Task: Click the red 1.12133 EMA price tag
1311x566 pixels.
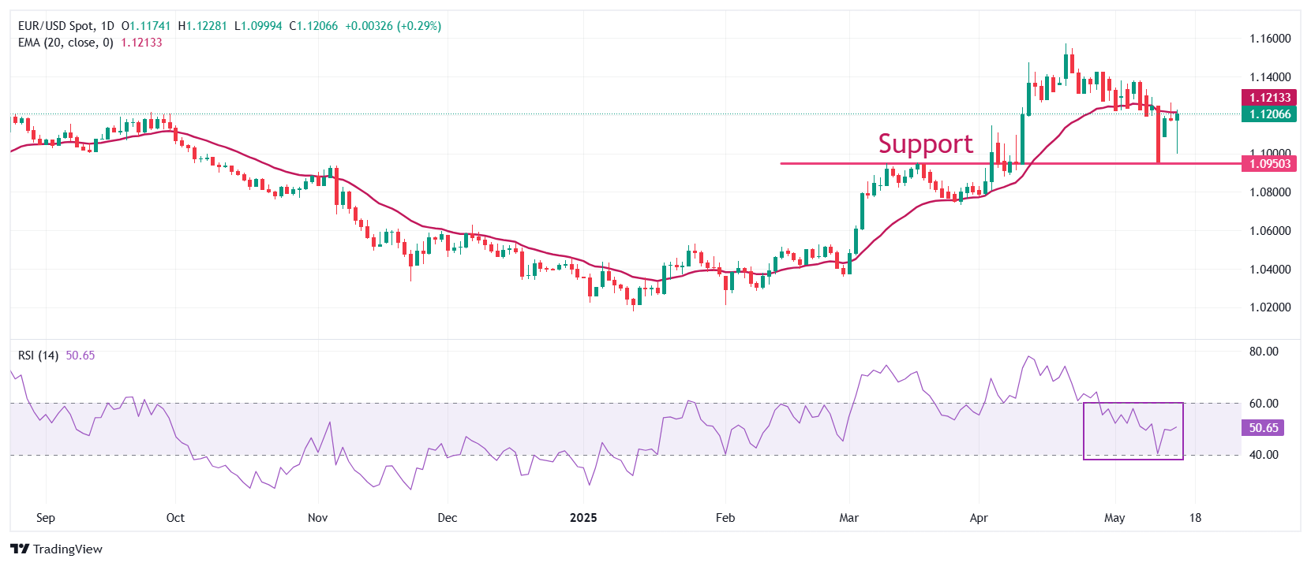Action: (1269, 97)
